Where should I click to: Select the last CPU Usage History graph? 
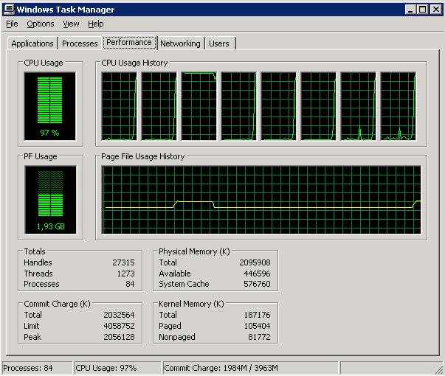pyautogui.click(x=398, y=106)
